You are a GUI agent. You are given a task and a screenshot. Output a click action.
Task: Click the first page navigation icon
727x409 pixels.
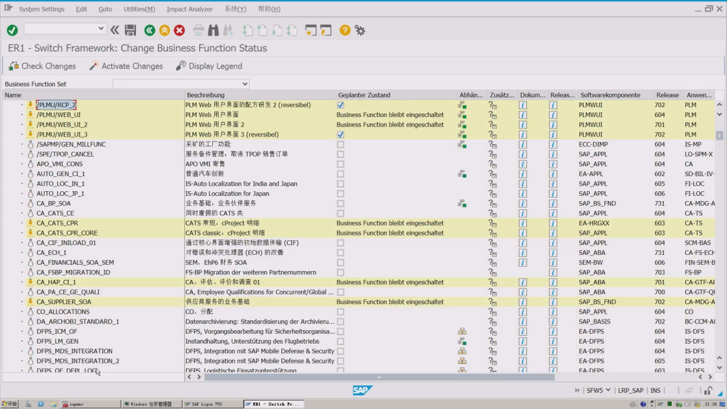click(248, 30)
